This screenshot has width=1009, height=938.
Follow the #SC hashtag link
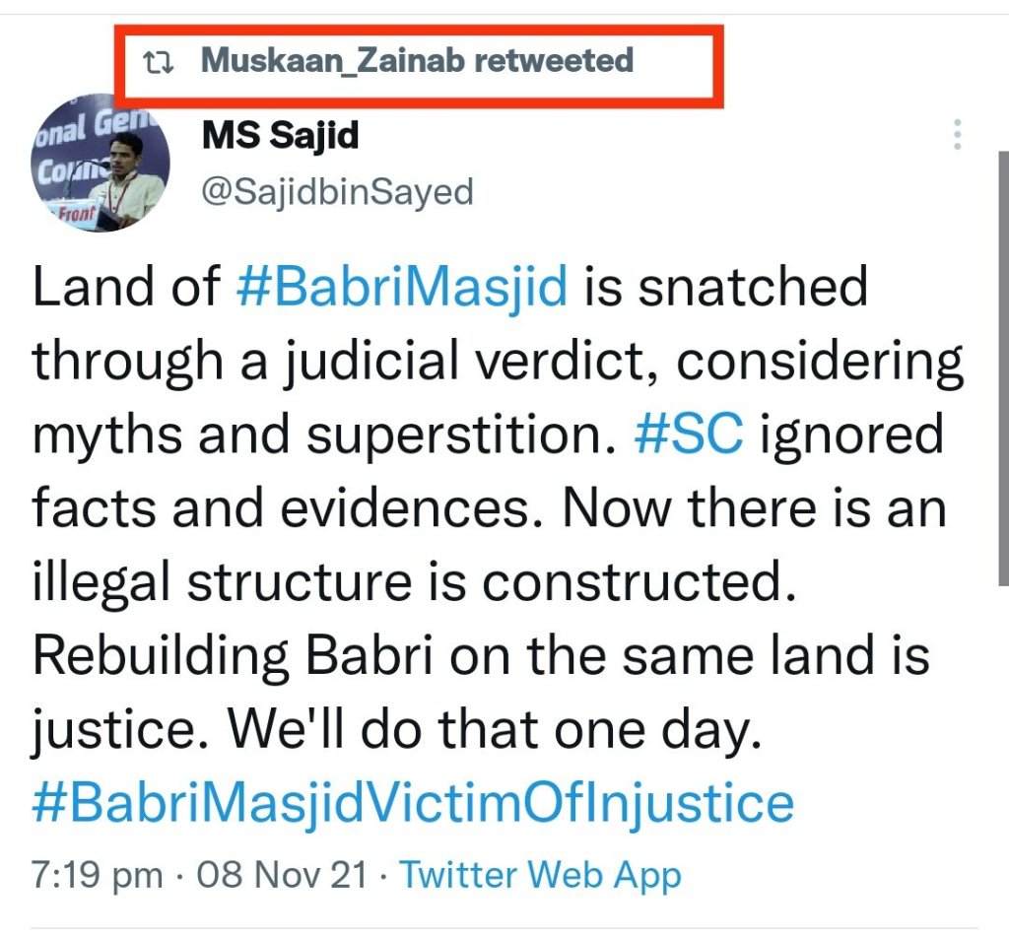pyautogui.click(x=689, y=435)
